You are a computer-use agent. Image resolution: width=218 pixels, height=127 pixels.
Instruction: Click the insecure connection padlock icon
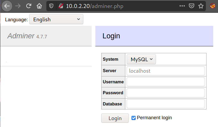coord(61,6)
